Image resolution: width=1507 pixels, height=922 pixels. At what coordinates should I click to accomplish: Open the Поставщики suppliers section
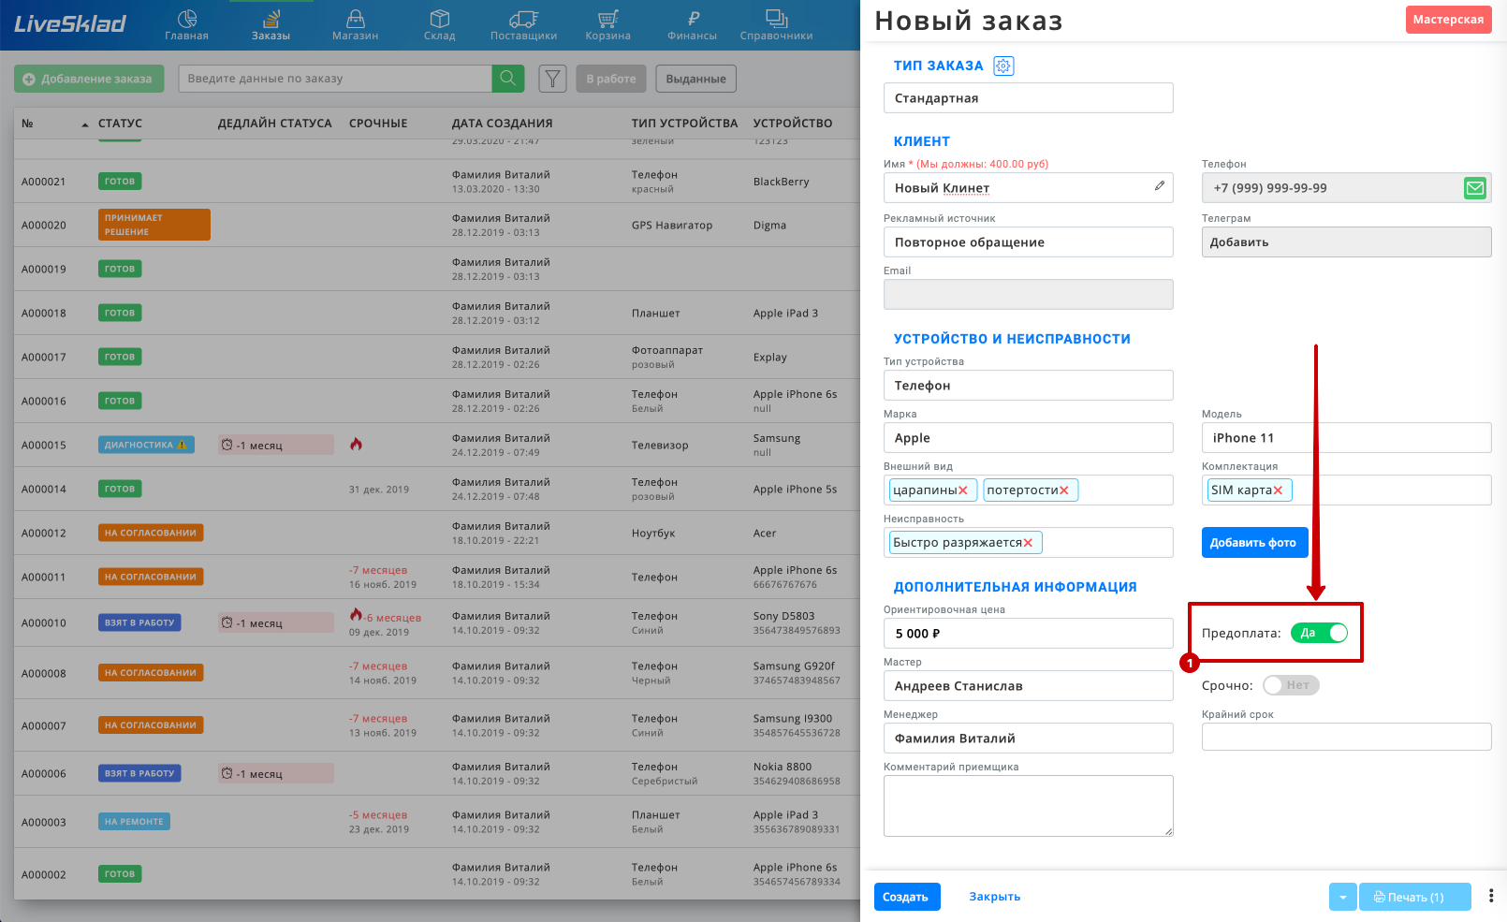[x=523, y=25]
